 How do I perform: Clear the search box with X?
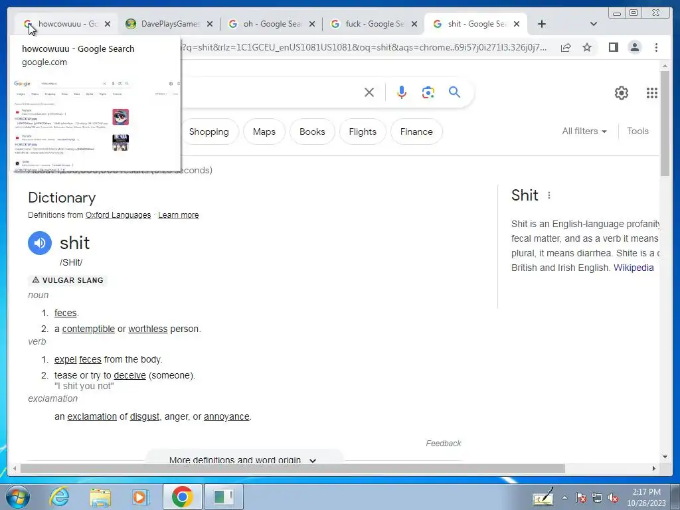(x=369, y=92)
